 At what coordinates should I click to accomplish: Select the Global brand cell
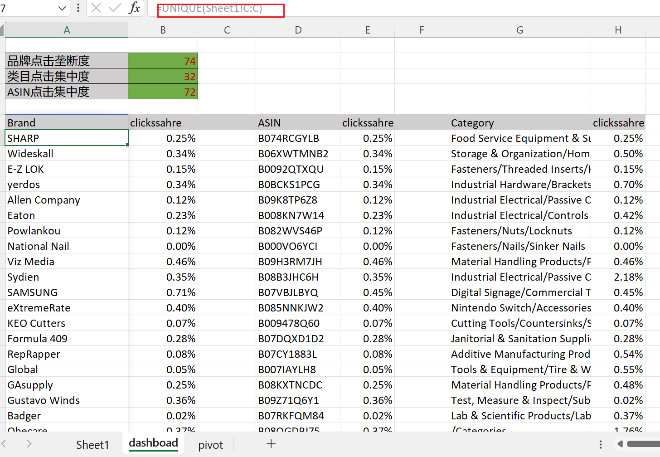[67, 369]
